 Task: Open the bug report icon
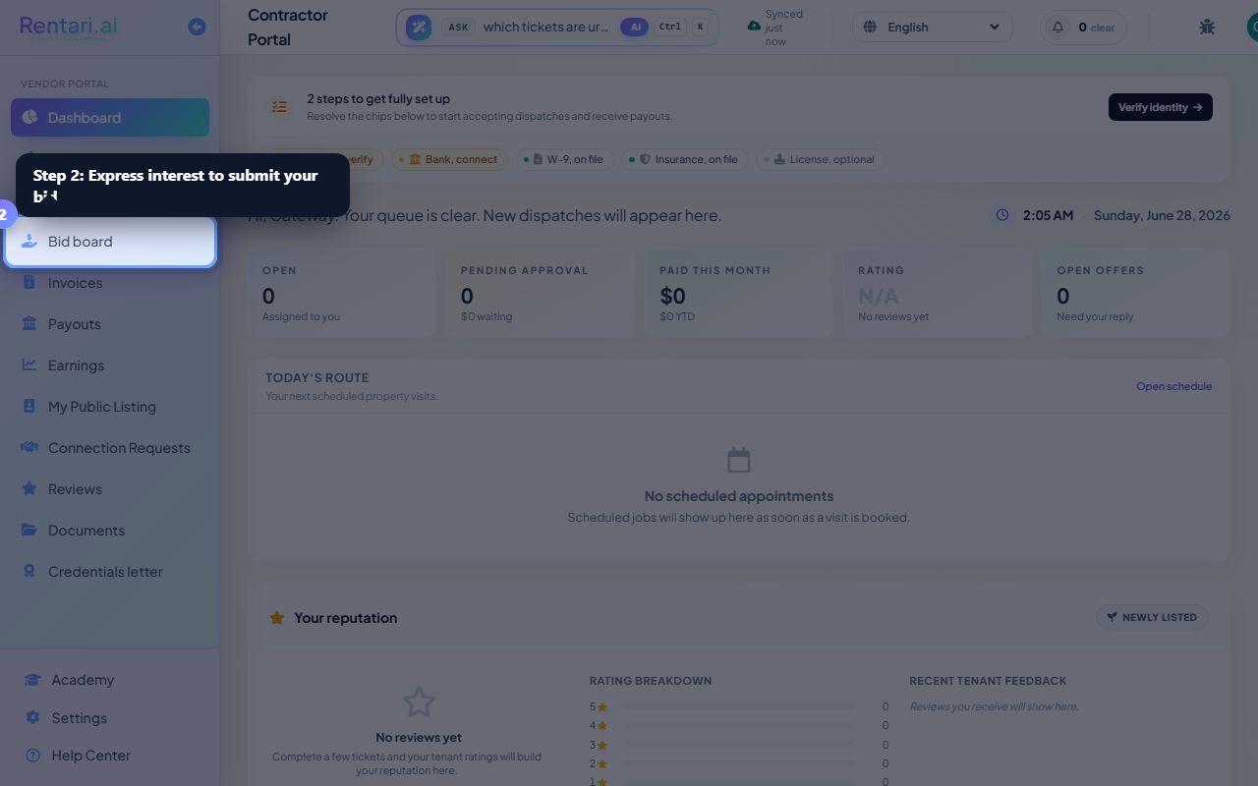click(1207, 27)
